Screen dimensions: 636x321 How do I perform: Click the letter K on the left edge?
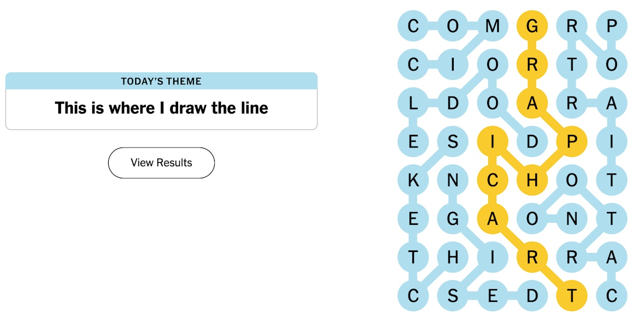point(414,180)
